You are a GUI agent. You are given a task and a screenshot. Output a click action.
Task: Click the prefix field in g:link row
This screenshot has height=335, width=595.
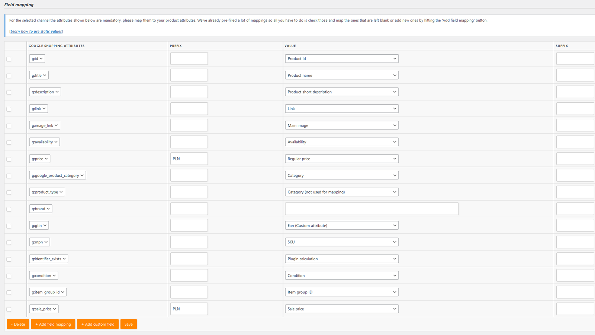(x=189, y=109)
